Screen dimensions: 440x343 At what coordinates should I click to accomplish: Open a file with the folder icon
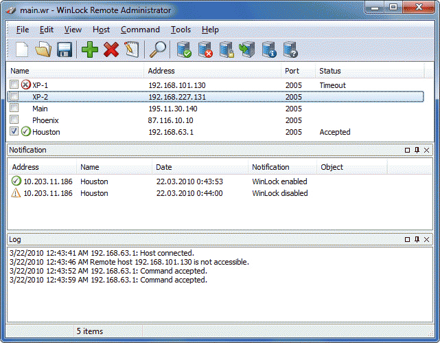click(43, 49)
